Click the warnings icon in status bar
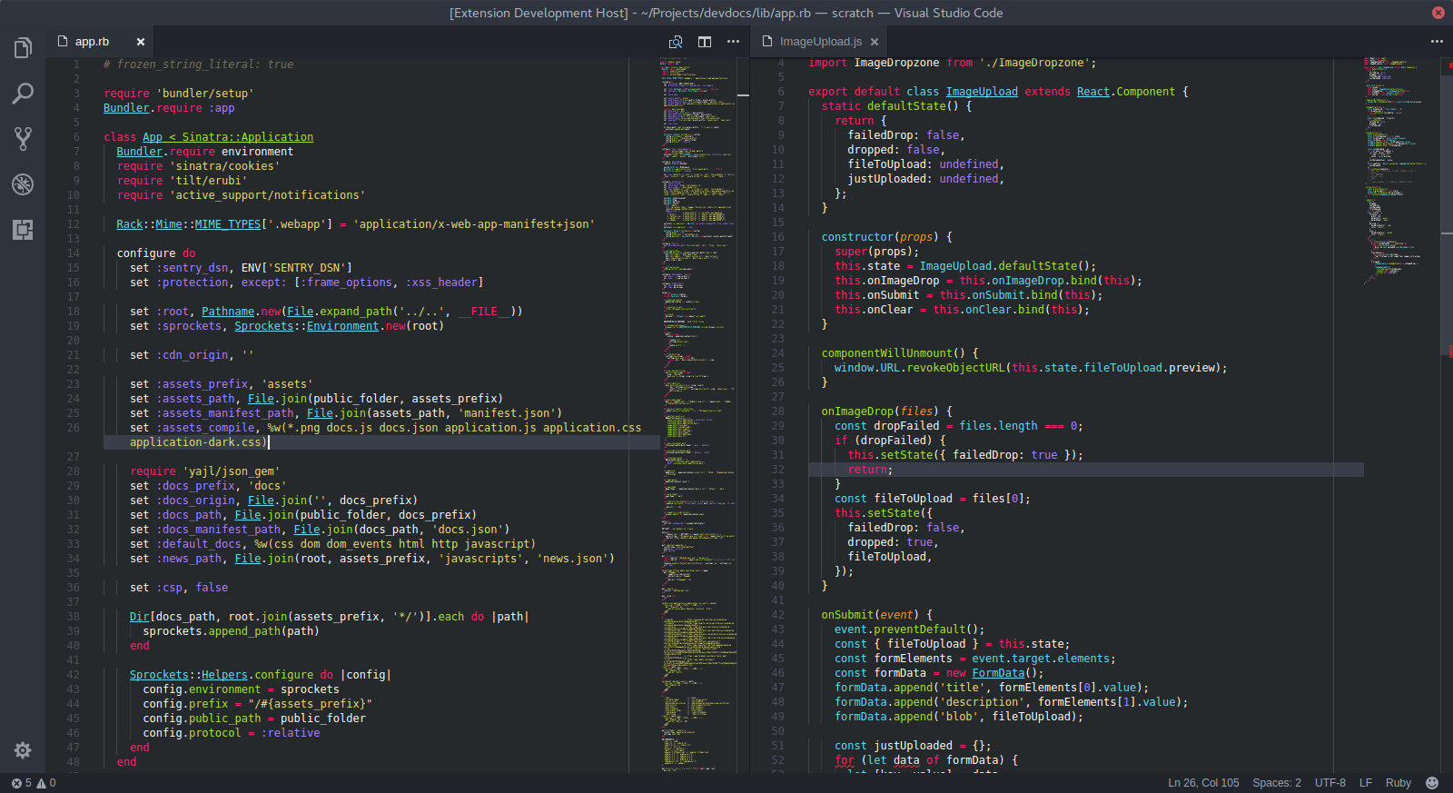The image size is (1453, 793). point(41,783)
